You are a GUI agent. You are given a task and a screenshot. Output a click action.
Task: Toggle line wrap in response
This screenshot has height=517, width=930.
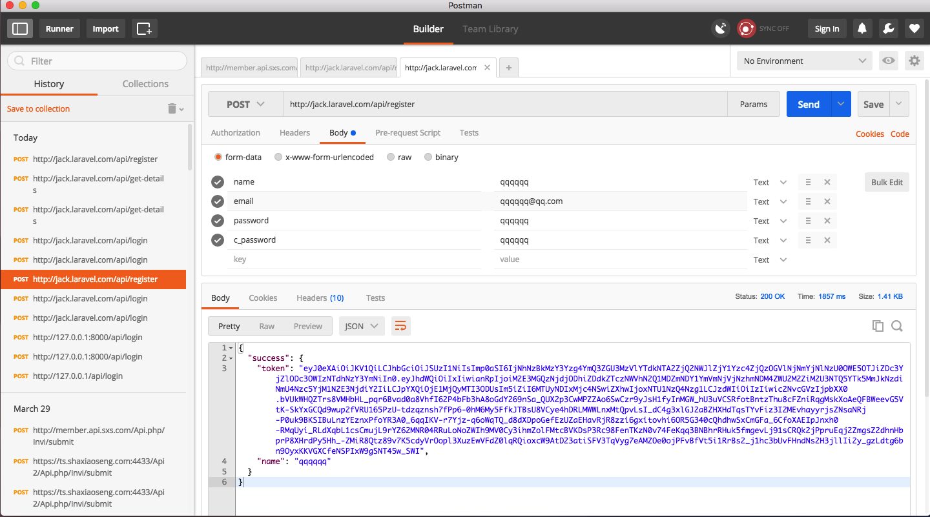point(400,326)
